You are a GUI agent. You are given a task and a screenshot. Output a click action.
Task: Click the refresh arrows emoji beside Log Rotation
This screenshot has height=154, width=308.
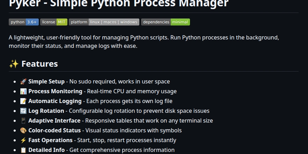click(23, 111)
